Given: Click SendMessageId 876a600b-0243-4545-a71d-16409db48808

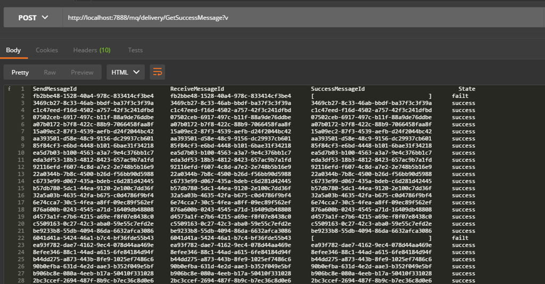Looking at the screenshot, I should pos(93,210).
